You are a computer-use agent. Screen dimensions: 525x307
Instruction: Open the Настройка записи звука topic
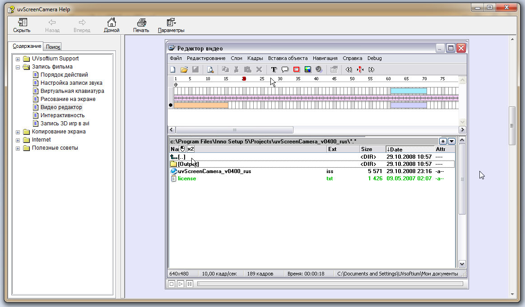pyautogui.click(x=71, y=83)
